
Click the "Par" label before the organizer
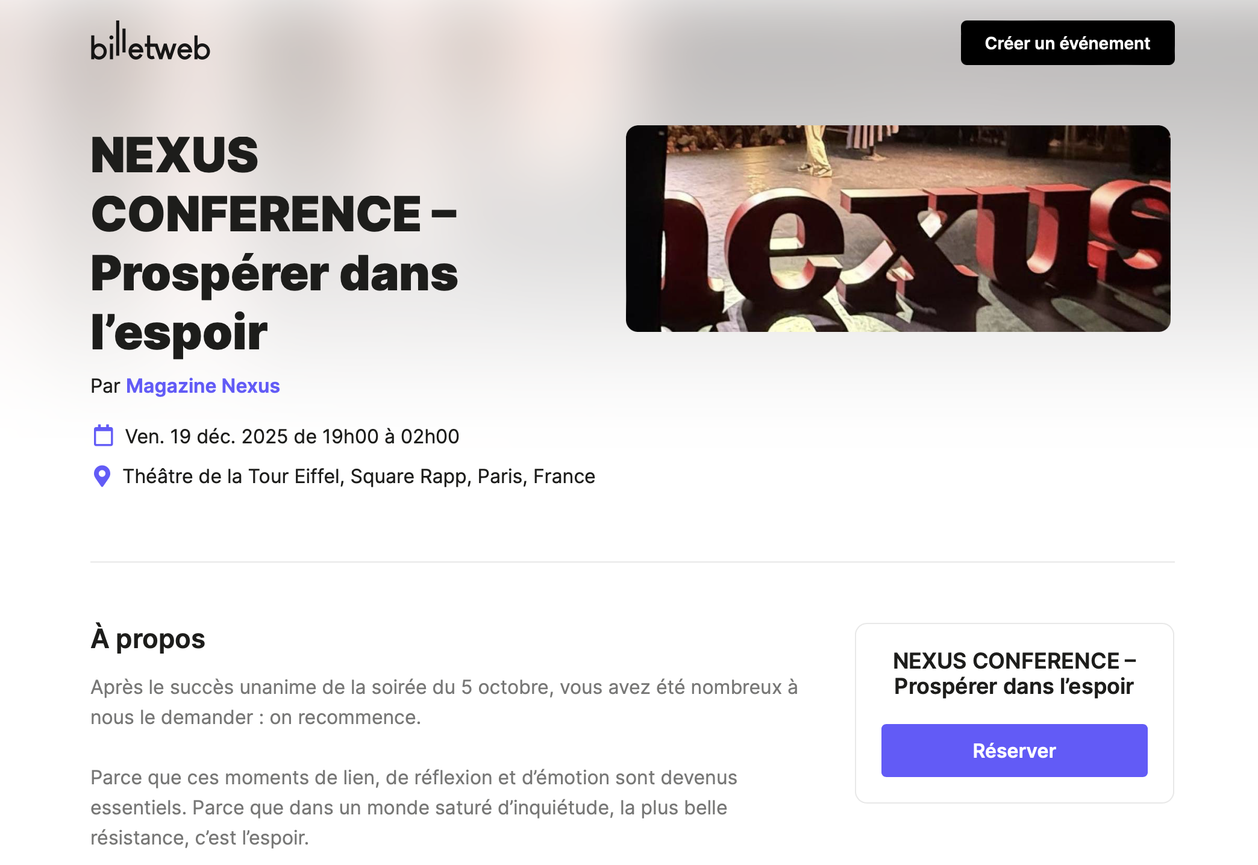(x=105, y=386)
